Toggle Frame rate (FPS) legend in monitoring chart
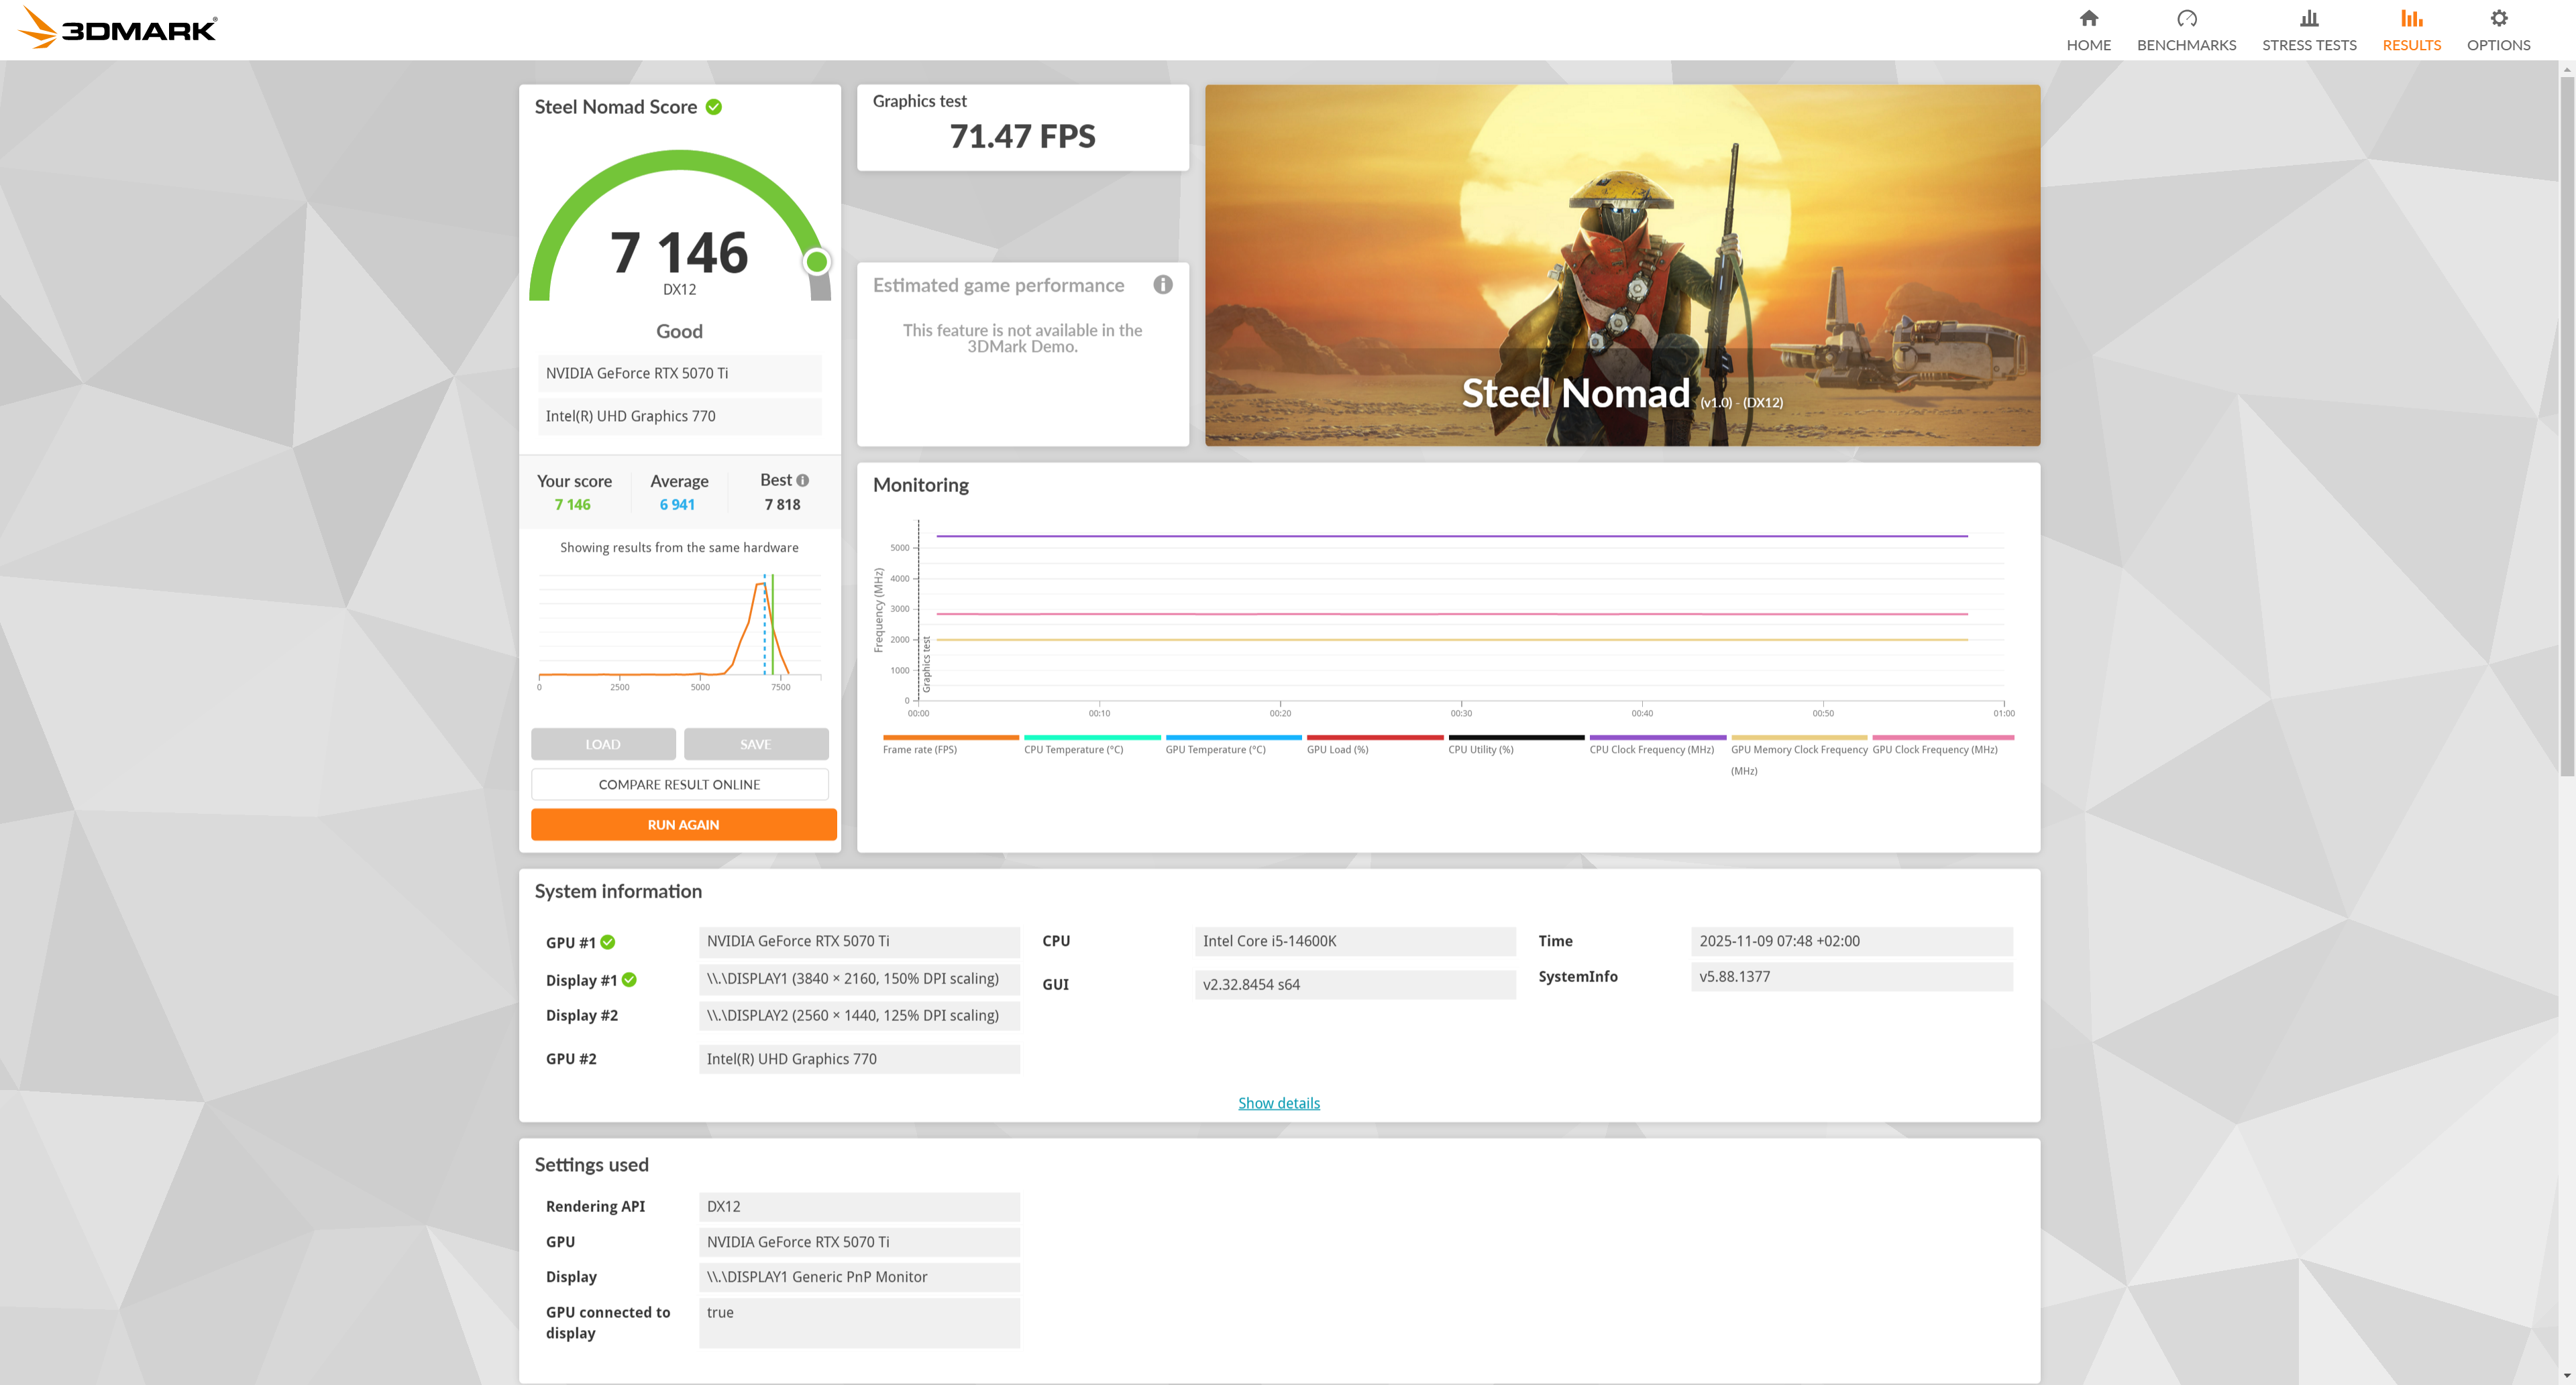 coord(919,749)
